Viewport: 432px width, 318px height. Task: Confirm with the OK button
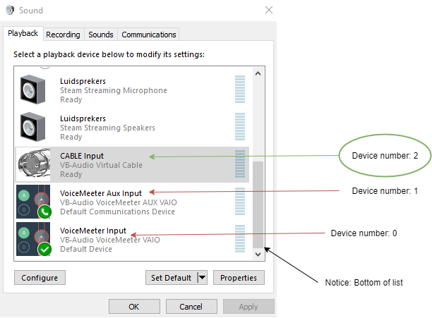click(134, 307)
